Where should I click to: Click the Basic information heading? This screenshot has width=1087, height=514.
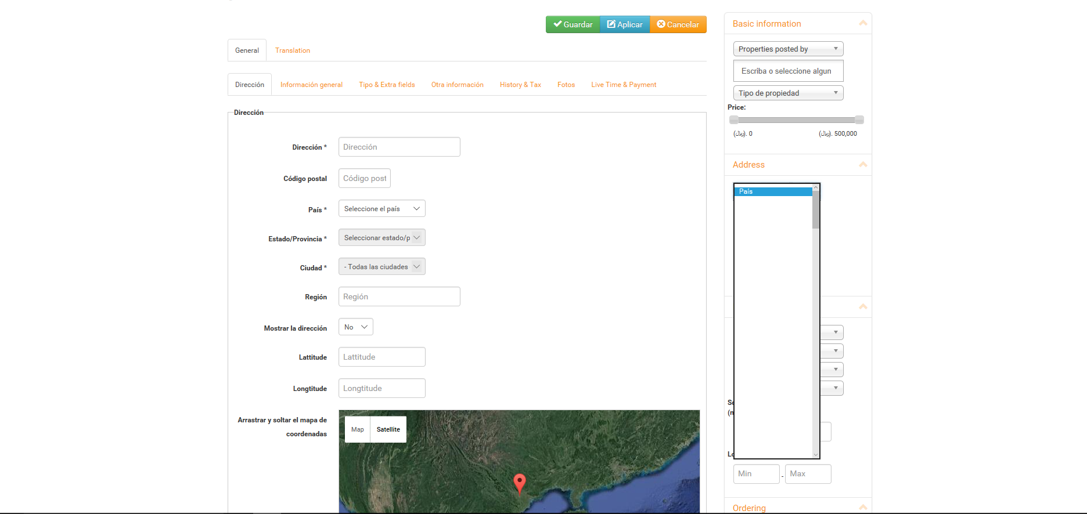click(767, 24)
